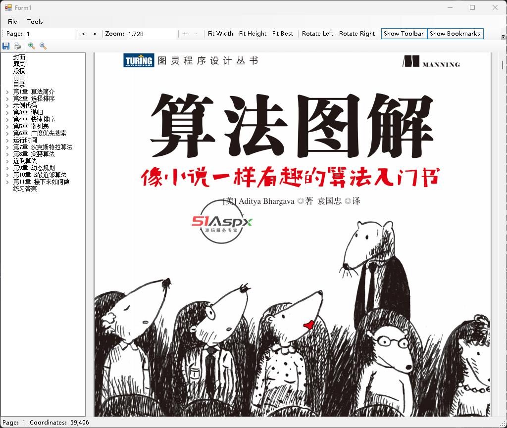Image resolution: width=507 pixels, height=428 pixels.
Task: Go to previous page with < button
Action: tap(83, 34)
